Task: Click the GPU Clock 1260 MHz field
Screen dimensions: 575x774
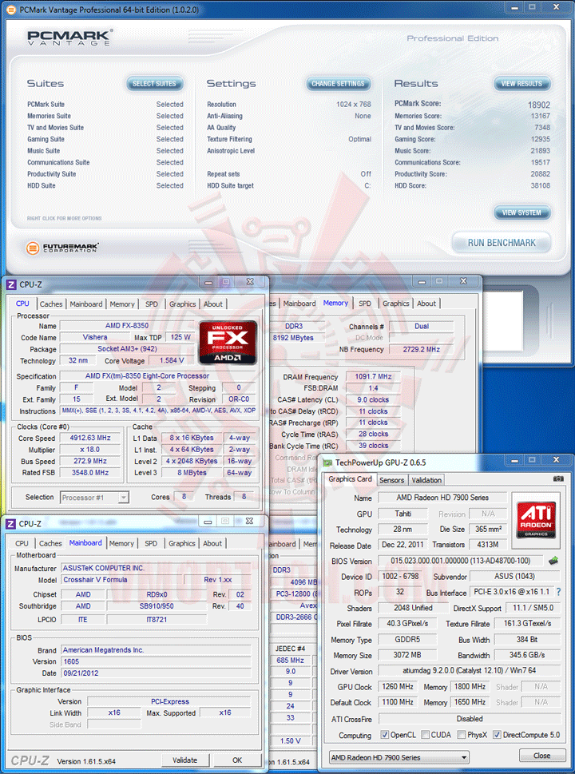Action: (397, 687)
